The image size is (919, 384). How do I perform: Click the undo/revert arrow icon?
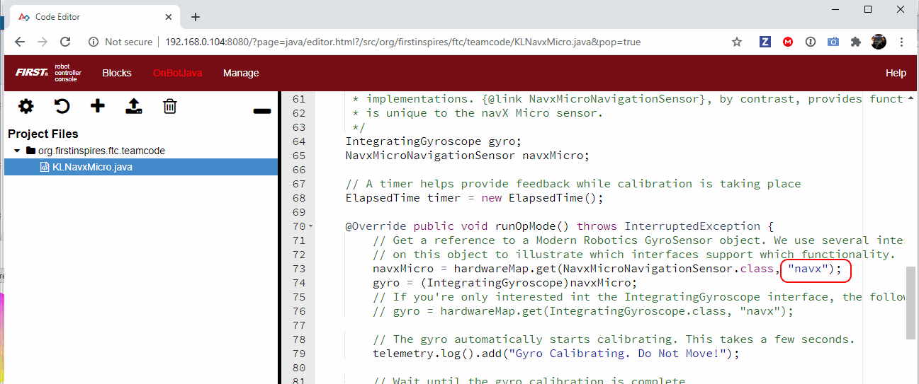[x=62, y=107]
